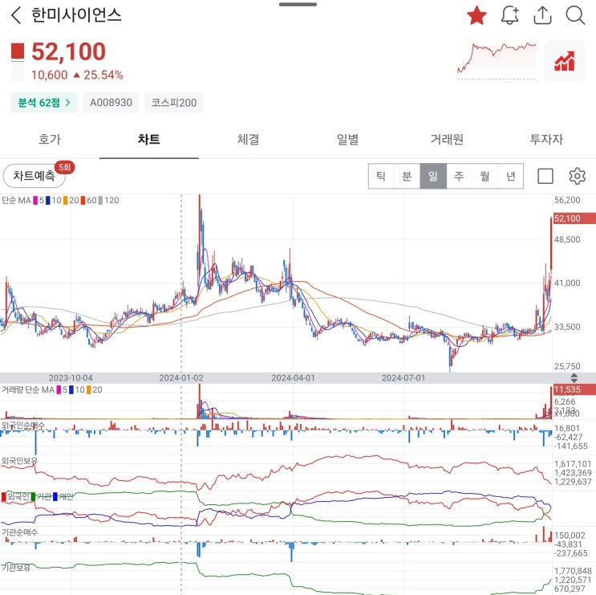Tap the green 기관 legend swatch
Screen dimensions: 596x595
[x=33, y=496]
